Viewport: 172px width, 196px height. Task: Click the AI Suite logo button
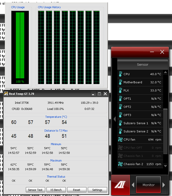120,185
